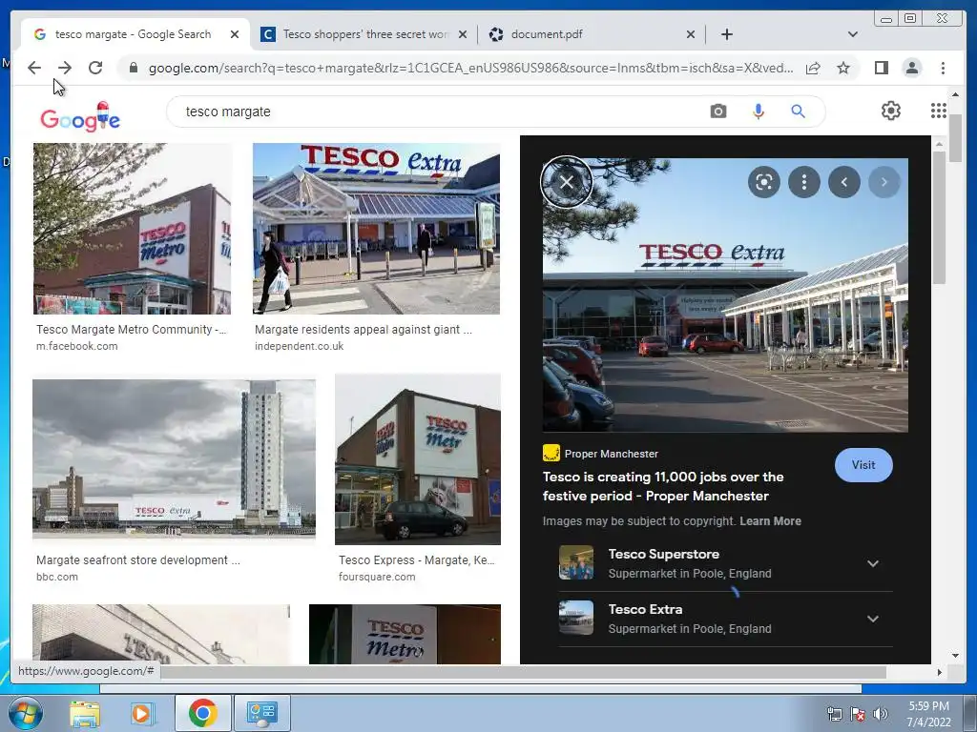
Task: Go forward with the browser arrow
Action: (x=65, y=68)
